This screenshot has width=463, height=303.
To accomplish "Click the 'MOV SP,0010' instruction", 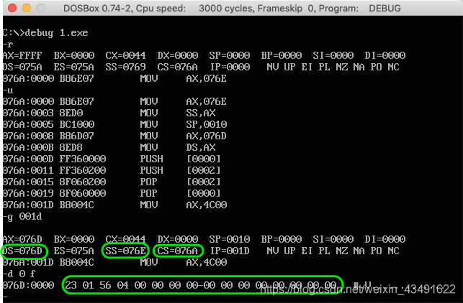I will click(x=184, y=124).
